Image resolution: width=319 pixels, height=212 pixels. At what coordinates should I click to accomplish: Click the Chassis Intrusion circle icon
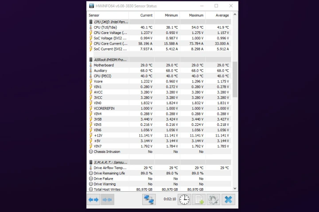[91, 151]
